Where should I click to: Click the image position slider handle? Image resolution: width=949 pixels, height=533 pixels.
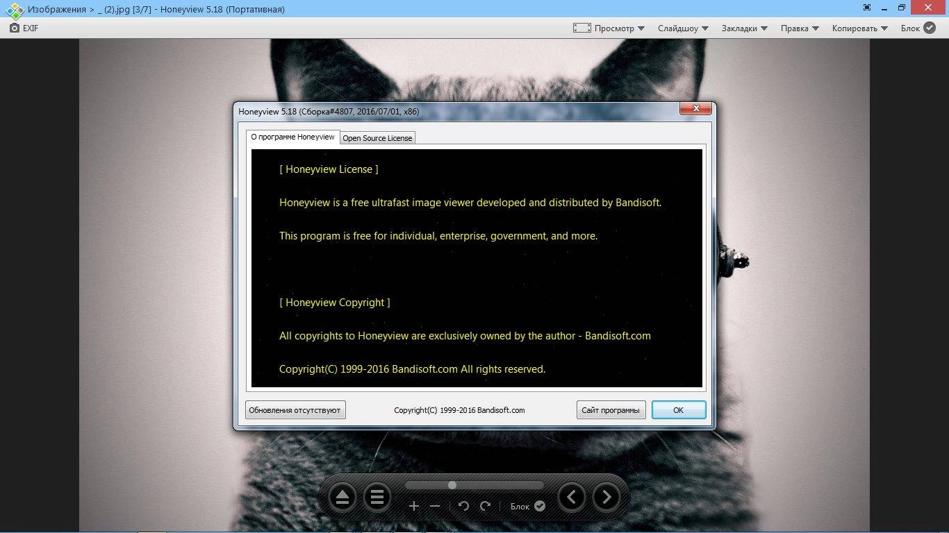click(x=452, y=485)
